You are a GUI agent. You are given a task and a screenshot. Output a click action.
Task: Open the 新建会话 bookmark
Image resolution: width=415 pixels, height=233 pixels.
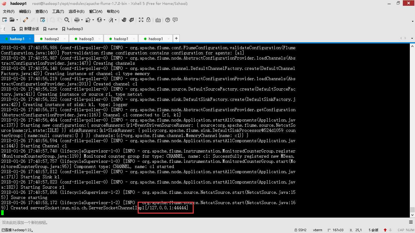point(29,29)
